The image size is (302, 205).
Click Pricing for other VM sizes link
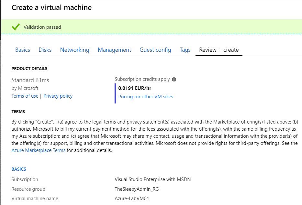click(146, 97)
